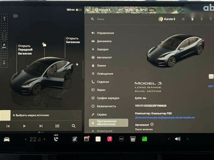Open Дополнительная информация об автомобиле link
Image resolution: width=214 pixels, height=160 pixels.
165,118
